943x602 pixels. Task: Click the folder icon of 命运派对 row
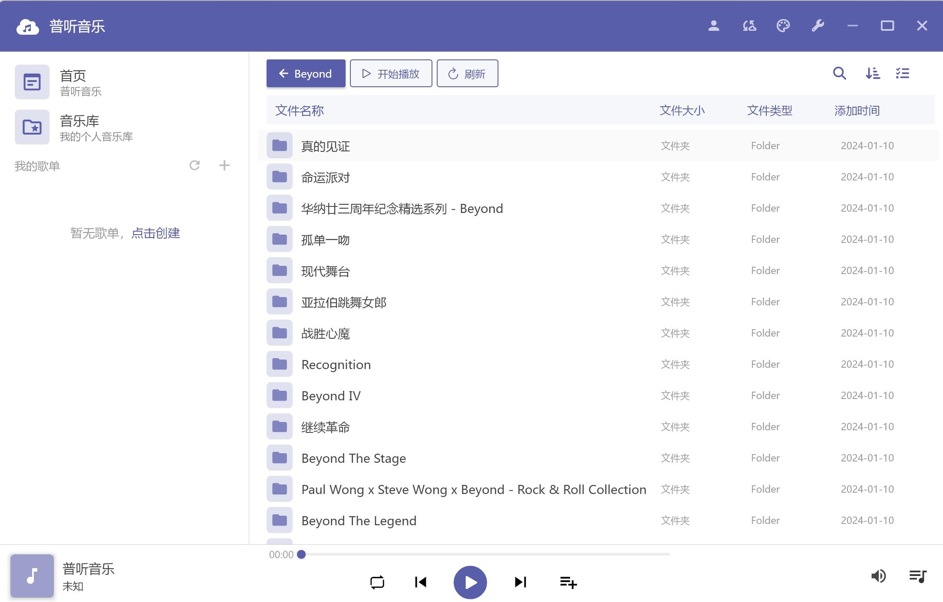(x=280, y=177)
